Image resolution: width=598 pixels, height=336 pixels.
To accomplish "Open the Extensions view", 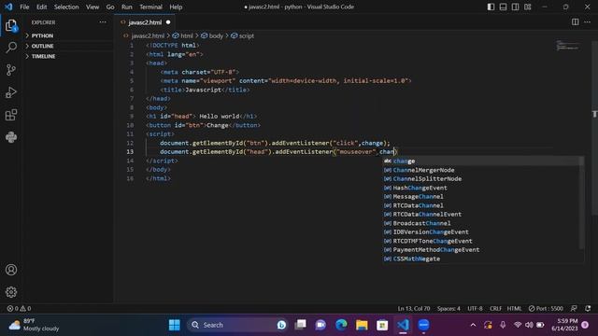I will point(11,115).
